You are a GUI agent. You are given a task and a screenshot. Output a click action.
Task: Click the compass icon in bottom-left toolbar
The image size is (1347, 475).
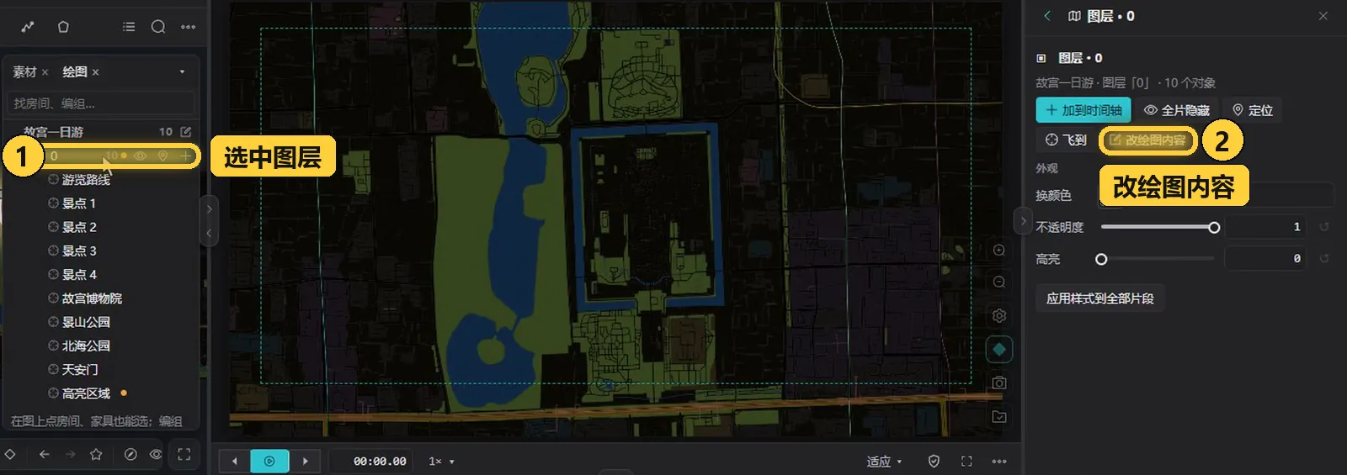point(130,454)
